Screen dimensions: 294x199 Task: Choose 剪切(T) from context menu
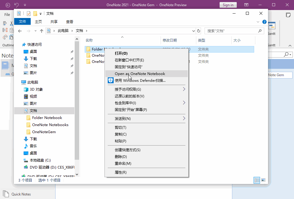[147, 127]
